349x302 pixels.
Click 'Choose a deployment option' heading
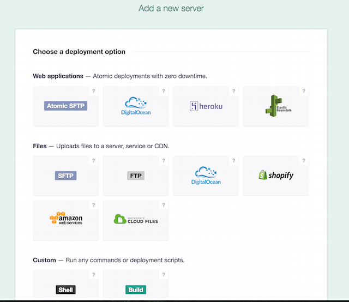pos(79,52)
